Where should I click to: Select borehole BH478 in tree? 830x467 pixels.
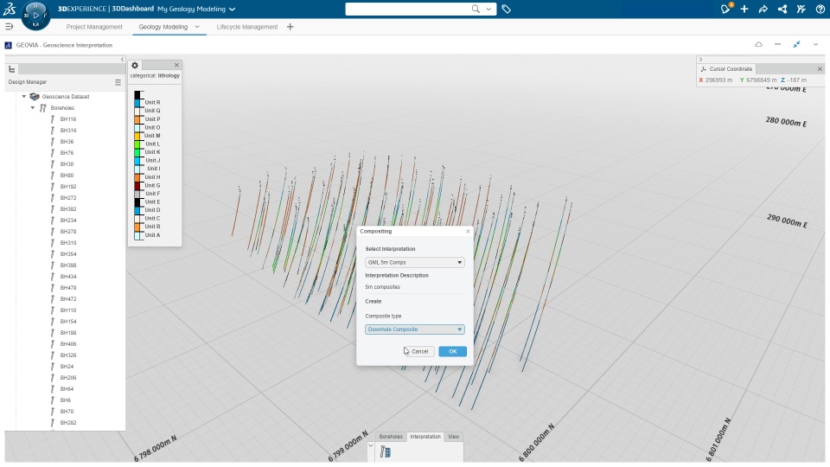coord(68,288)
